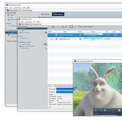Collapse CONTENT DISCOVERY section in front window

[x=19, y=42]
